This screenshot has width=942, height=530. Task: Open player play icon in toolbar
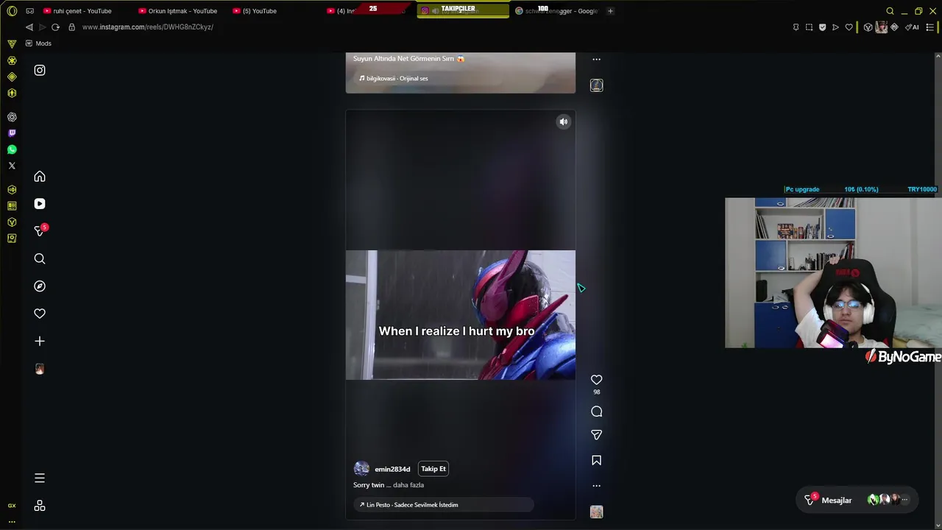835,27
